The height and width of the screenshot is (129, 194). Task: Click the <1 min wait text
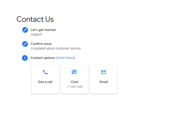pyautogui.click(x=74, y=87)
